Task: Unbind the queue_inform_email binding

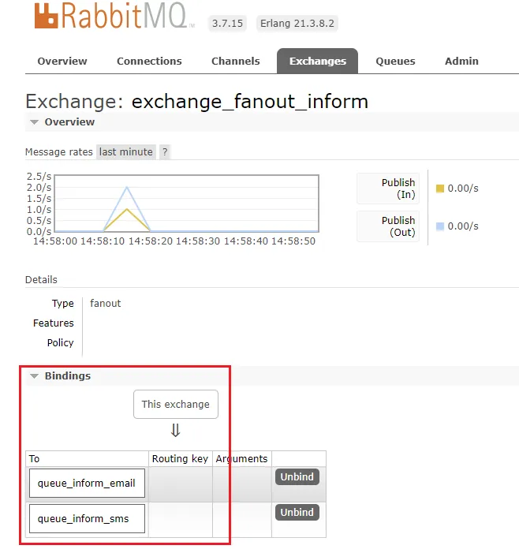Action: coord(297,476)
